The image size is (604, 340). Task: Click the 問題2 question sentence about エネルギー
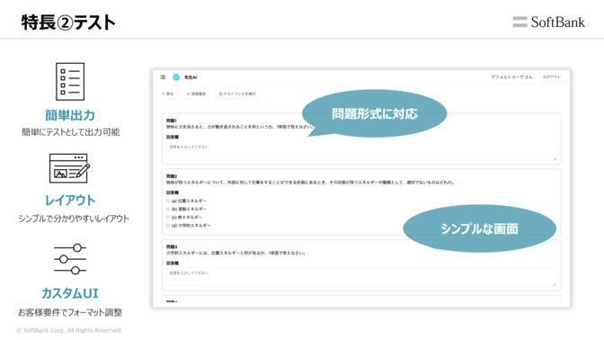tap(310, 183)
